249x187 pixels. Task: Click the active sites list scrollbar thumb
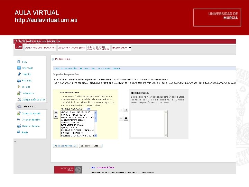95,118
